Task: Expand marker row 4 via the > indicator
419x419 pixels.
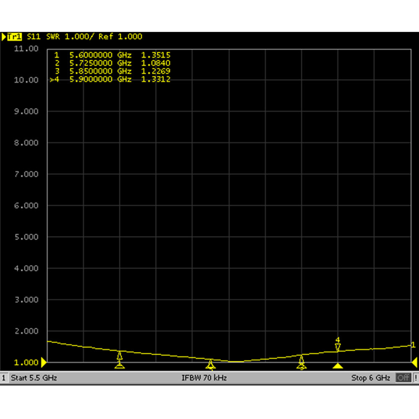Action: click(53, 79)
